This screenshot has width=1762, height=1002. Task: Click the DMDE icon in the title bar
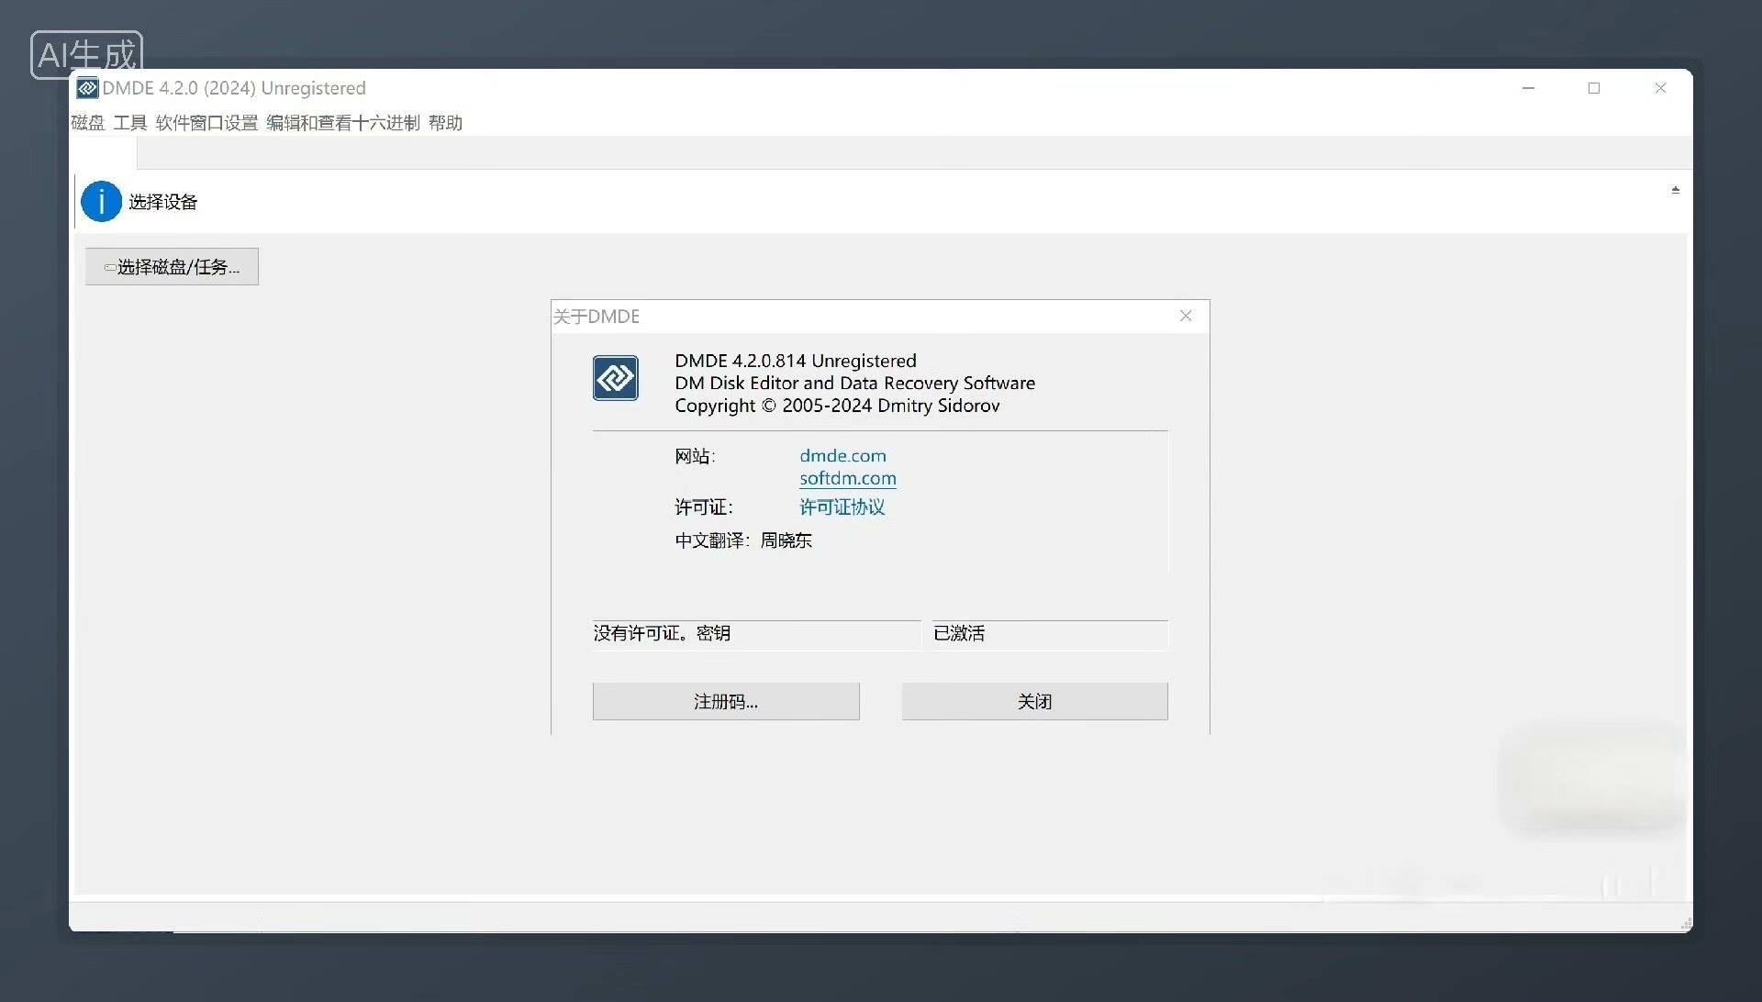point(87,88)
